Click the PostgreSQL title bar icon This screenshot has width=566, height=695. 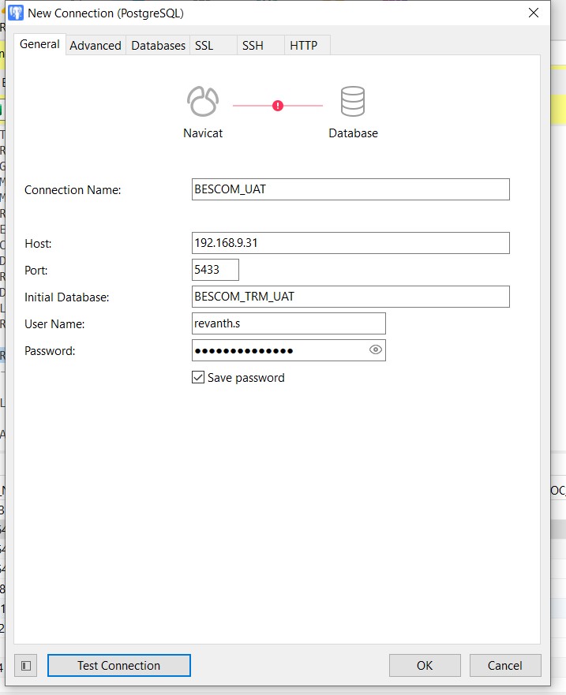(16, 13)
